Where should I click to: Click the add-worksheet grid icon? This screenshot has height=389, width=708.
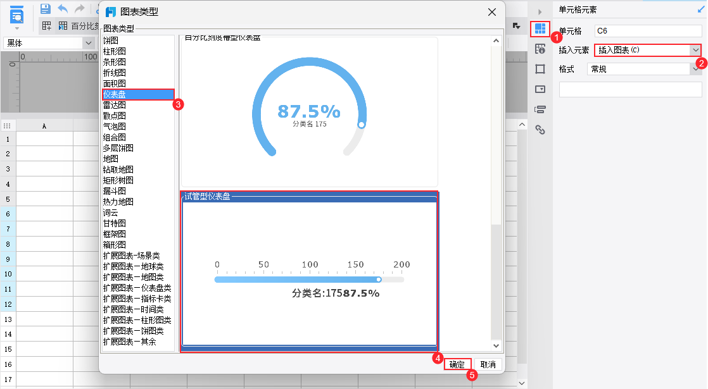click(x=46, y=26)
